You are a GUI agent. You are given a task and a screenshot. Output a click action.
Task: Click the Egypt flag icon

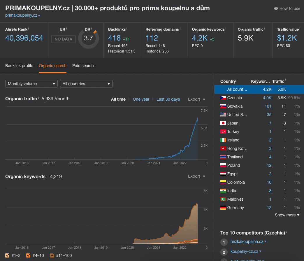pos(223,174)
